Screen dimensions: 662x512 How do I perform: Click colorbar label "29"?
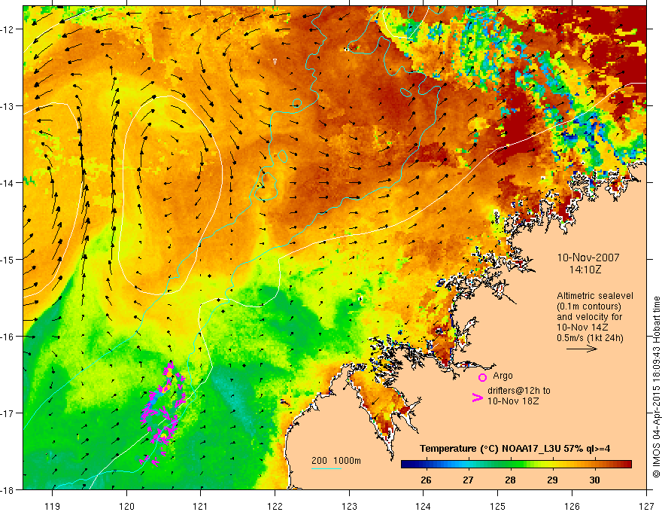pos(552,480)
